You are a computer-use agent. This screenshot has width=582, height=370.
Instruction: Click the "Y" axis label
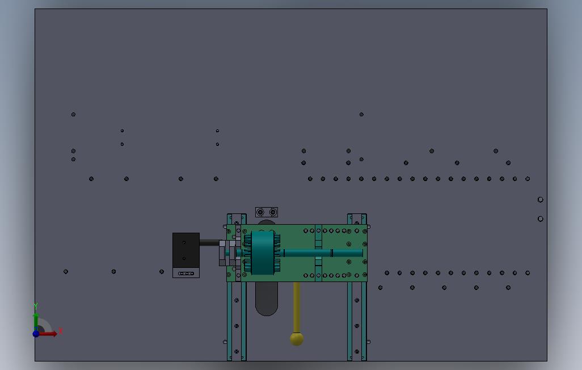36,306
